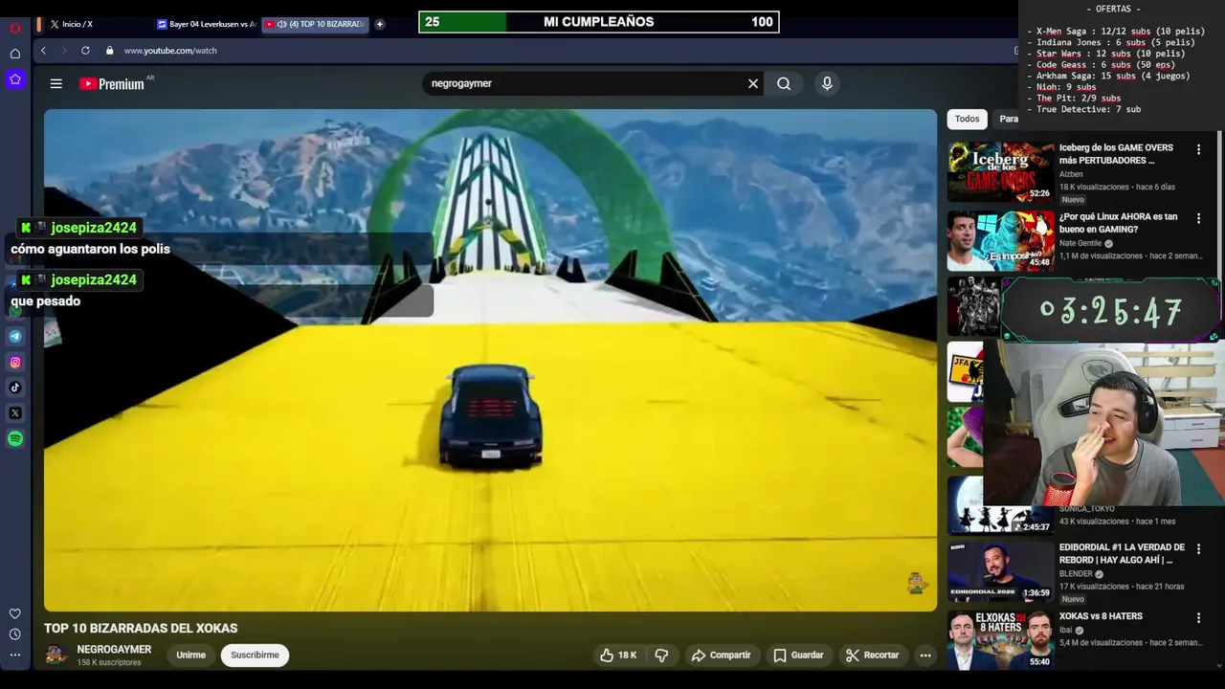Open the purple Aria assistant sidebar icon
The width and height of the screenshot is (1225, 689).
pos(15,79)
